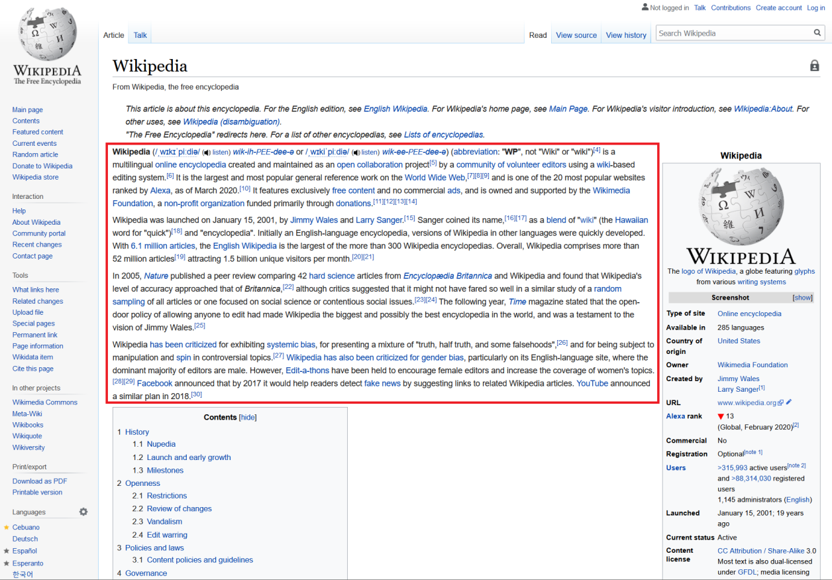The width and height of the screenshot is (832, 580).
Task: Click the search magnifier icon
Action: click(x=818, y=33)
